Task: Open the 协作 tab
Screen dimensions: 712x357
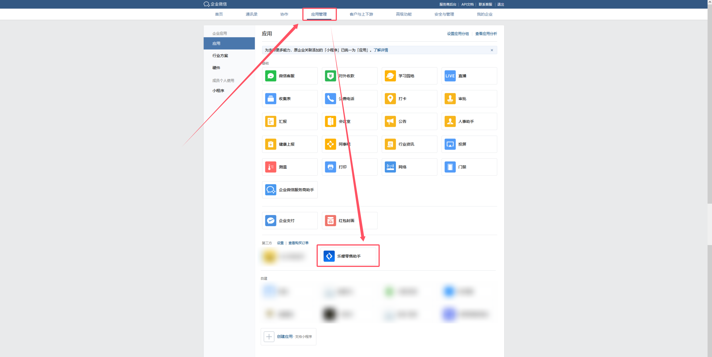Action: pos(284,14)
